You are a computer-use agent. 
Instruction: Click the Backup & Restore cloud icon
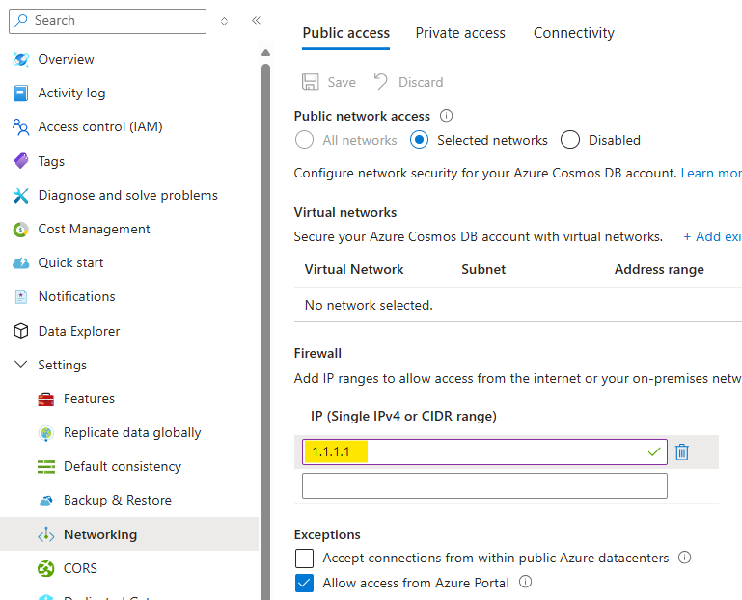click(x=46, y=501)
